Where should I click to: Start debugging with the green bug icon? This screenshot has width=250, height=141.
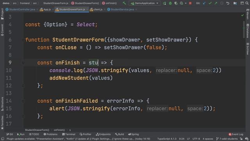170,3
